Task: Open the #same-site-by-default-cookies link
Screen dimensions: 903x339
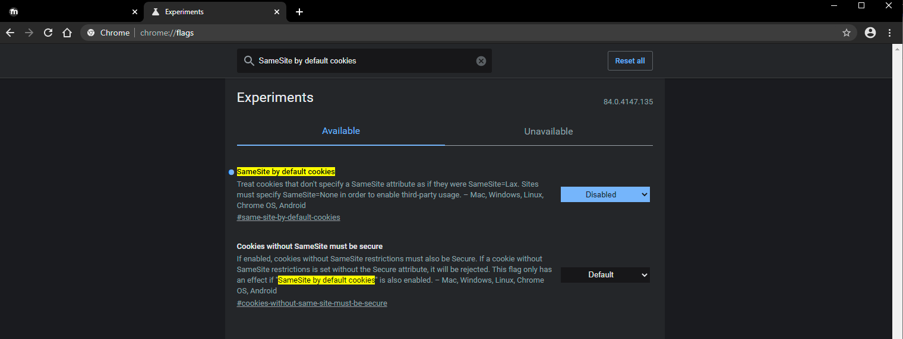Action: coord(288,218)
